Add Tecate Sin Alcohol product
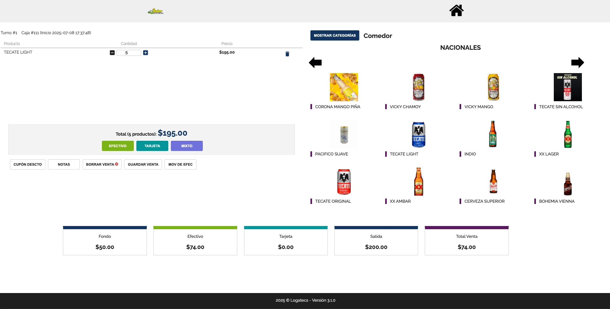This screenshot has height=309, width=610. click(568, 87)
